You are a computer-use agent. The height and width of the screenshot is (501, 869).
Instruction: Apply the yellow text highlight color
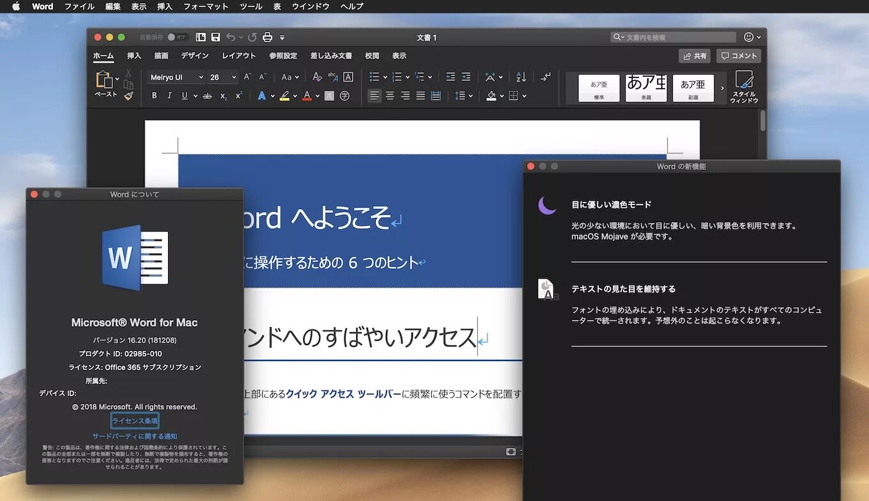click(x=284, y=96)
